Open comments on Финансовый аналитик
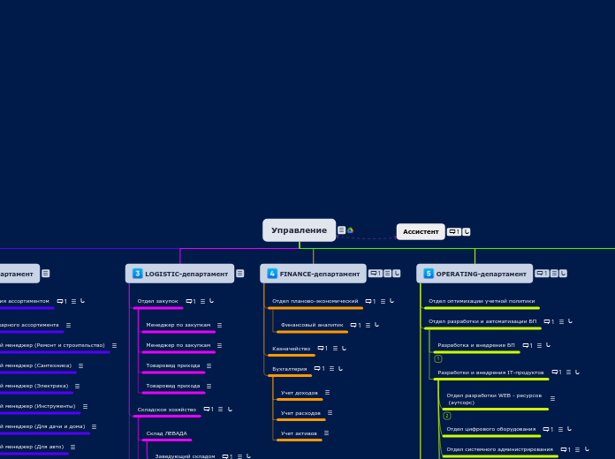This screenshot has height=459, width=615. tap(356, 325)
